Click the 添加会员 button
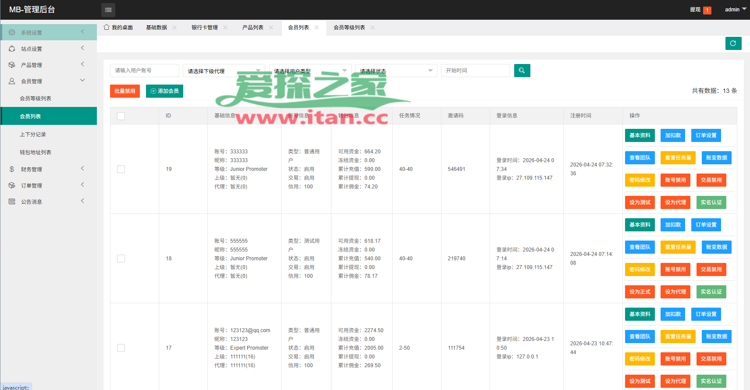The width and height of the screenshot is (750, 390). tap(164, 91)
